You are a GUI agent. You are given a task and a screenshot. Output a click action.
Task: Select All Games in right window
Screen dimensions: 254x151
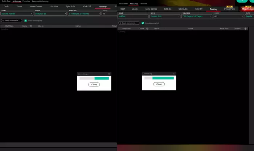134,4
